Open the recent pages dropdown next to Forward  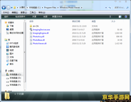click(x=12, y=8)
